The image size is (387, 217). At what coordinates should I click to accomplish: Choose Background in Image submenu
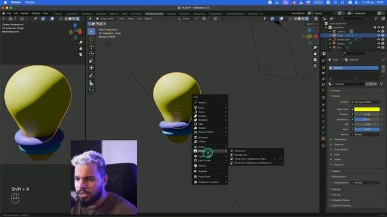pyautogui.click(x=256, y=155)
